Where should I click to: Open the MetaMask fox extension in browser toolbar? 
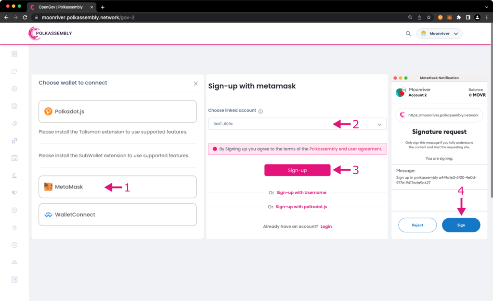tap(450, 18)
